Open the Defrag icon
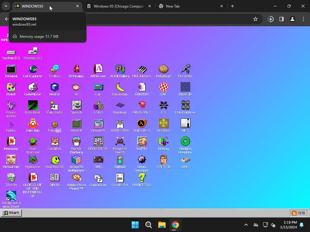The image size is (310, 232). (163, 143)
